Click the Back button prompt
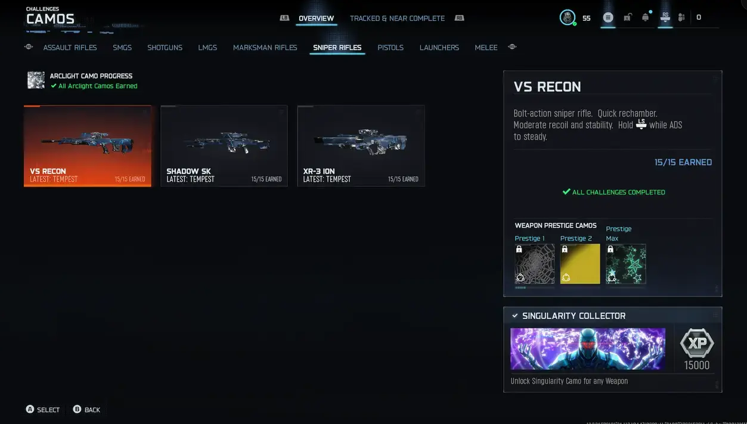 pyautogui.click(x=86, y=410)
